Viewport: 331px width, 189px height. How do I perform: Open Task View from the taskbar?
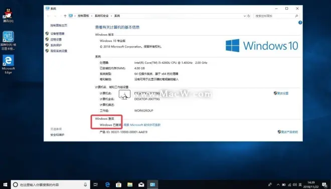pos(96,184)
